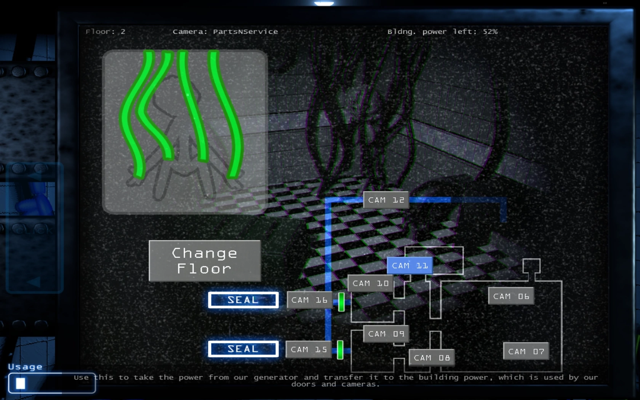Select the highlighted CAM 11 camera
This screenshot has width=640, height=400.
click(x=410, y=266)
